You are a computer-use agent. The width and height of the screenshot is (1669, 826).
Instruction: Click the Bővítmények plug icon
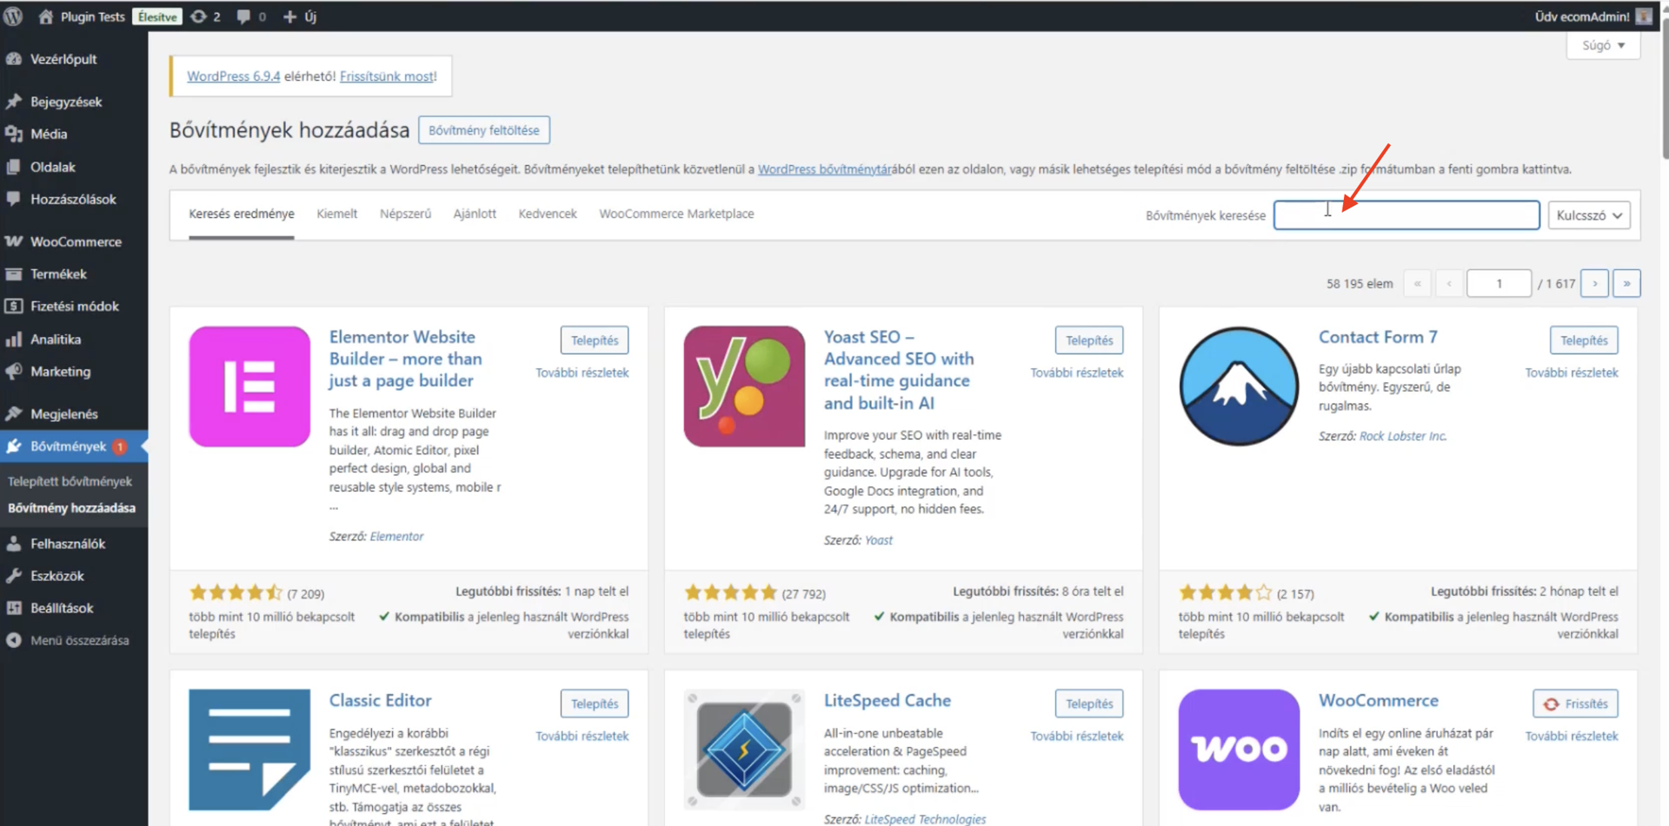(14, 446)
